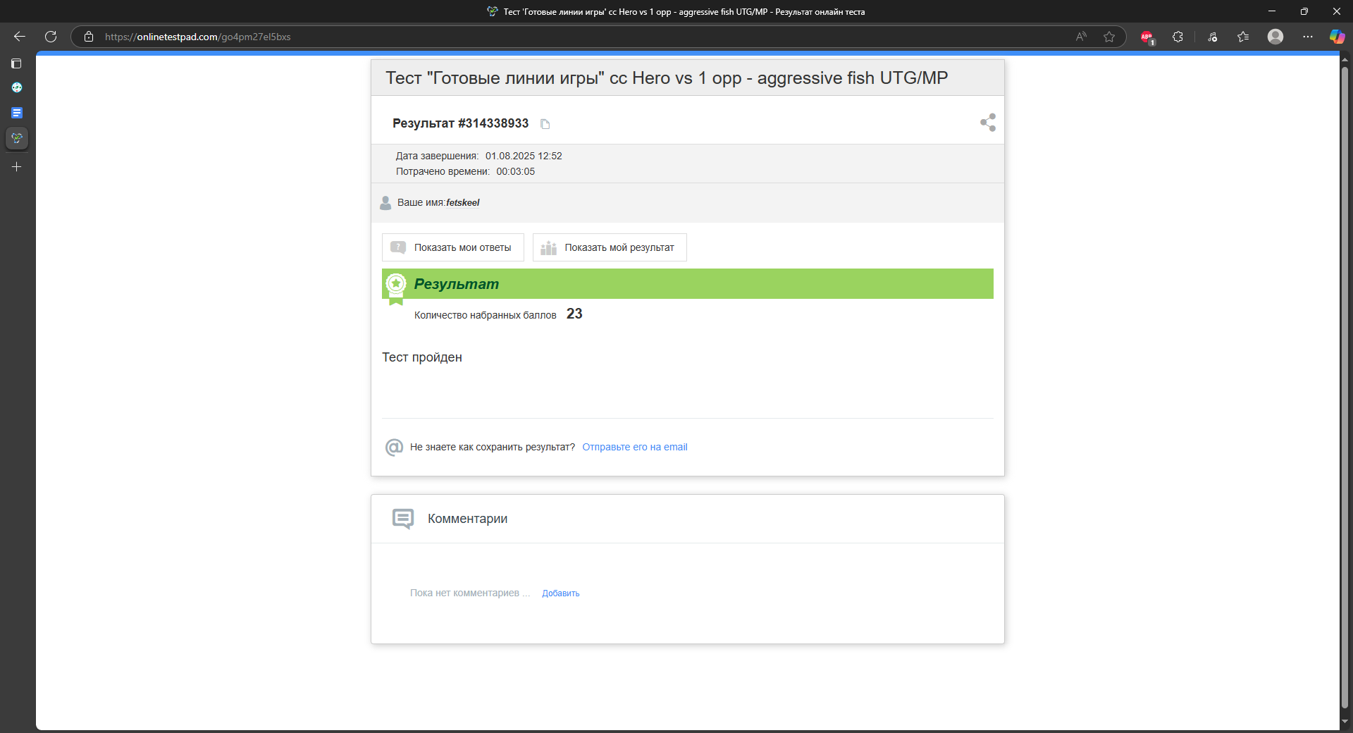Click the 'Добавить' comment link
1353x733 pixels.
point(561,593)
